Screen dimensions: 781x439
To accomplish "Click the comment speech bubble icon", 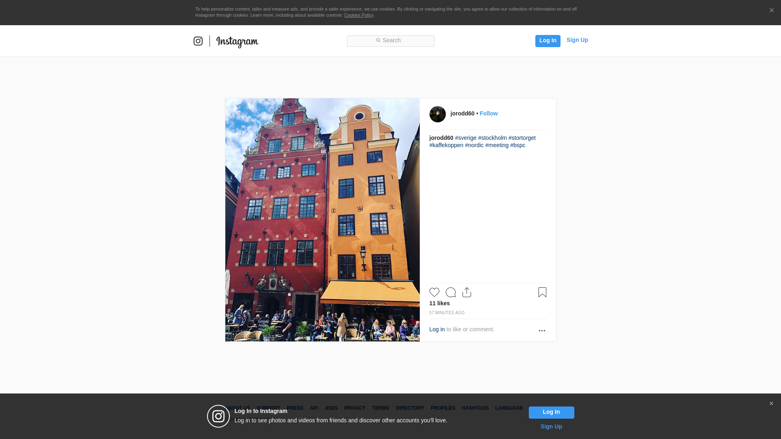I will (x=451, y=292).
